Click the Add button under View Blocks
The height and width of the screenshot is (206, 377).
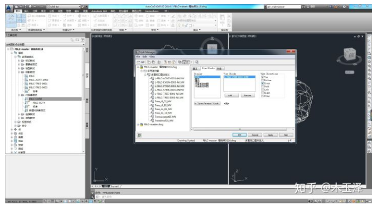coord(231,95)
